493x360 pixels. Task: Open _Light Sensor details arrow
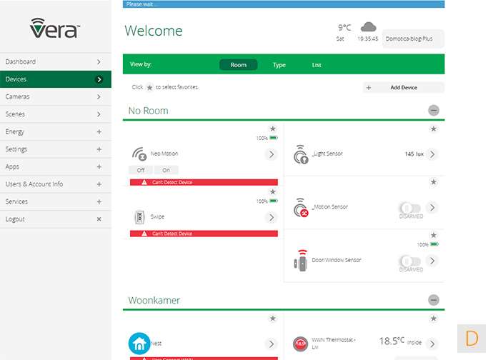click(432, 154)
